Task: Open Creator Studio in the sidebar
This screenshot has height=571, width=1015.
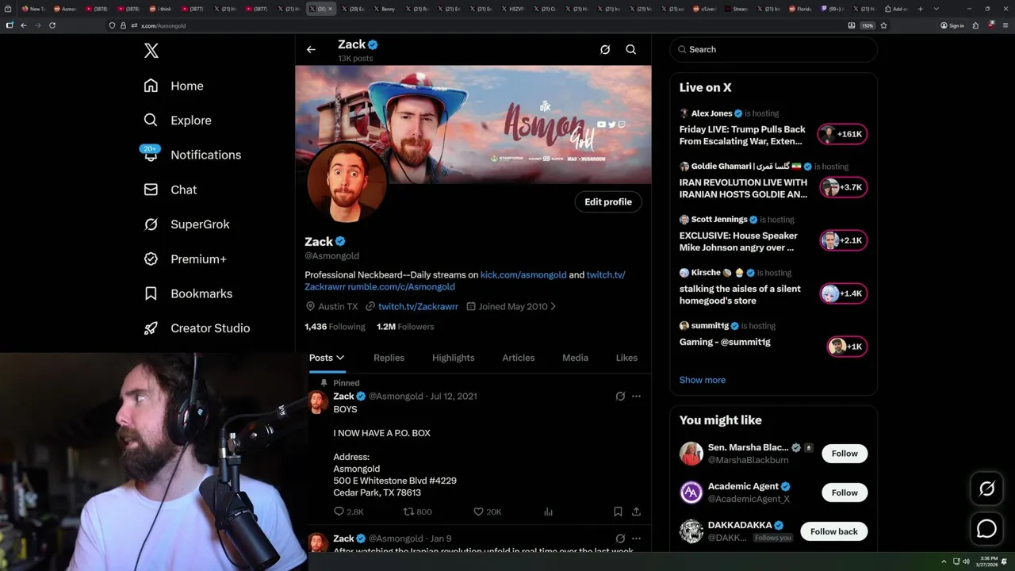Action: tap(197, 328)
